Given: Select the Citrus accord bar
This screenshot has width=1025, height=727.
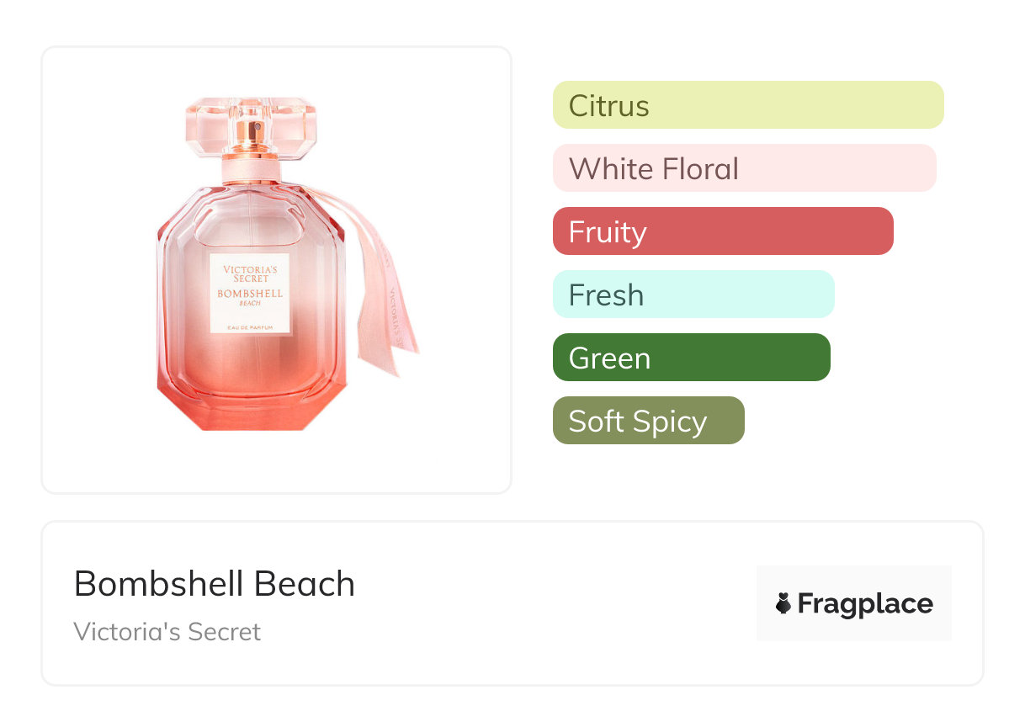Looking at the screenshot, I should click(748, 105).
